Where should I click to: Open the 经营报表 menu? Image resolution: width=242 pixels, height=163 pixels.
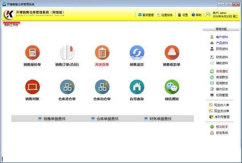165,15
